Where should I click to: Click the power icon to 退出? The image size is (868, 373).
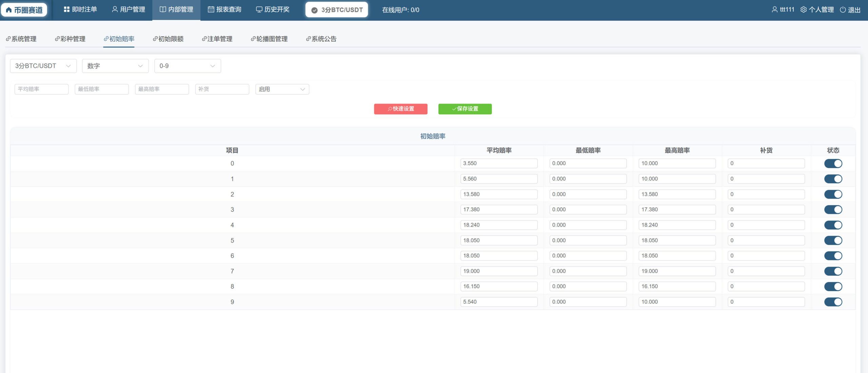[x=843, y=10]
